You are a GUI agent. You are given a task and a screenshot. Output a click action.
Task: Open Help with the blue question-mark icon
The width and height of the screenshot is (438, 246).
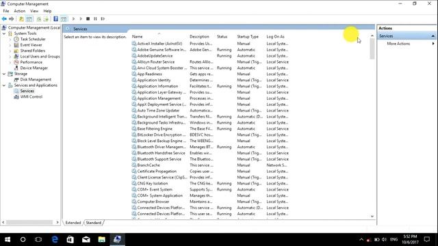coord(56,19)
